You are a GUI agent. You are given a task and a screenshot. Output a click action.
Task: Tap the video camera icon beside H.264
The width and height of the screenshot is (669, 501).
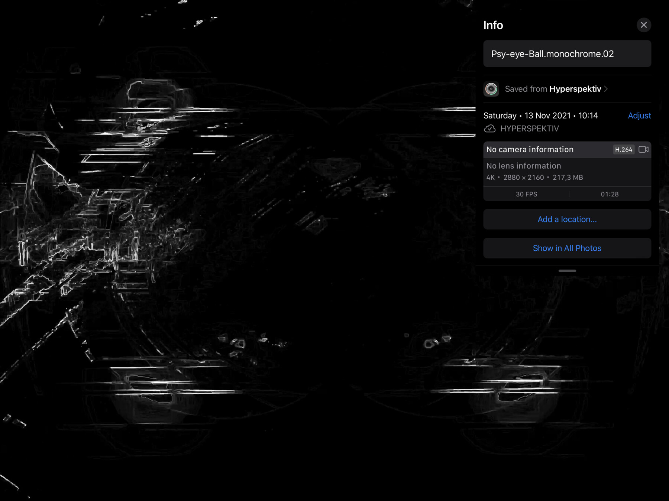644,149
